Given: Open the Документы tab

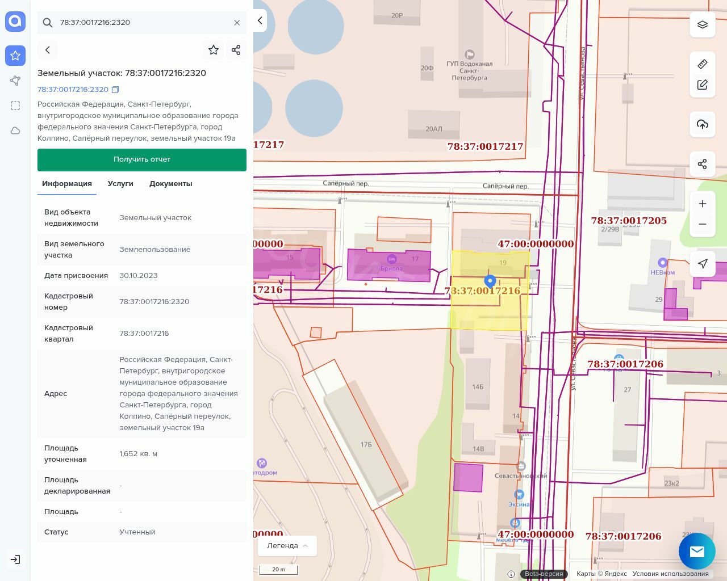Looking at the screenshot, I should [170, 184].
